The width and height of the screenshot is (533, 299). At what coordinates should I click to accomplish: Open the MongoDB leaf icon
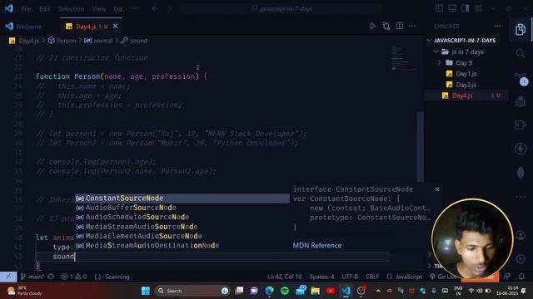pos(521,173)
